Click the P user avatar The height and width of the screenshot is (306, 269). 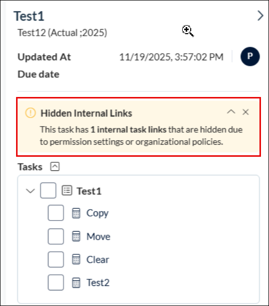250,56
